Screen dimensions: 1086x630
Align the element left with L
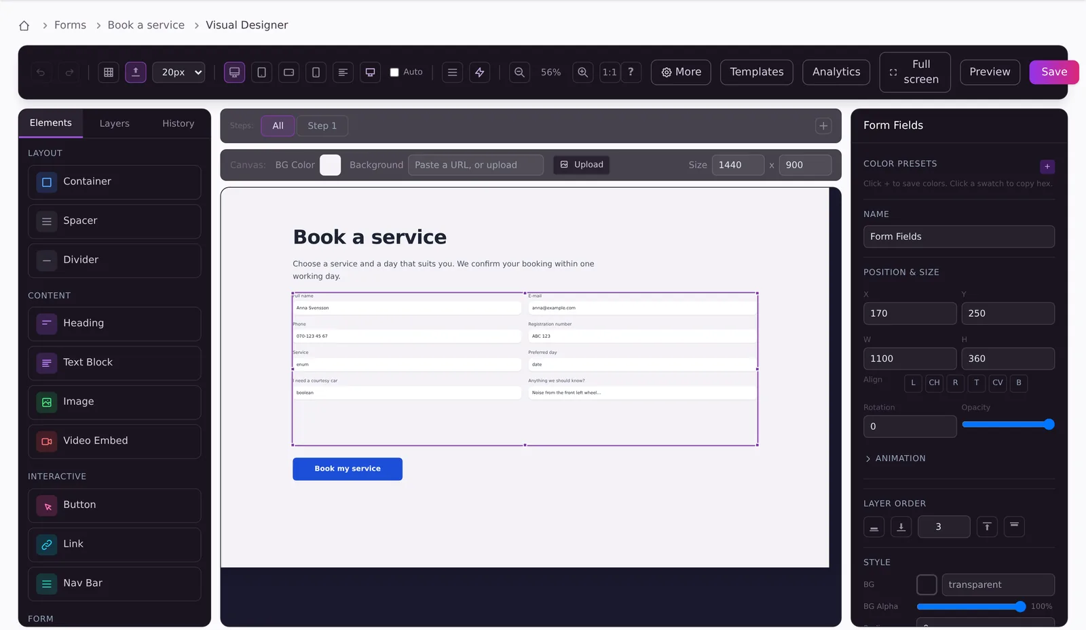[913, 383]
